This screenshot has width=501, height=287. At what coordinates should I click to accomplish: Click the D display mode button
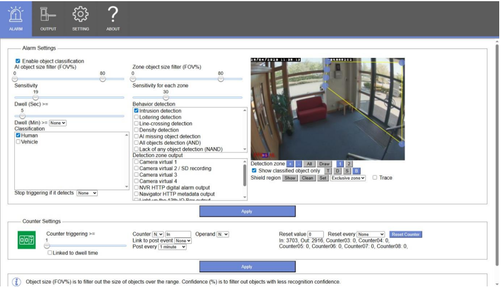338,171
